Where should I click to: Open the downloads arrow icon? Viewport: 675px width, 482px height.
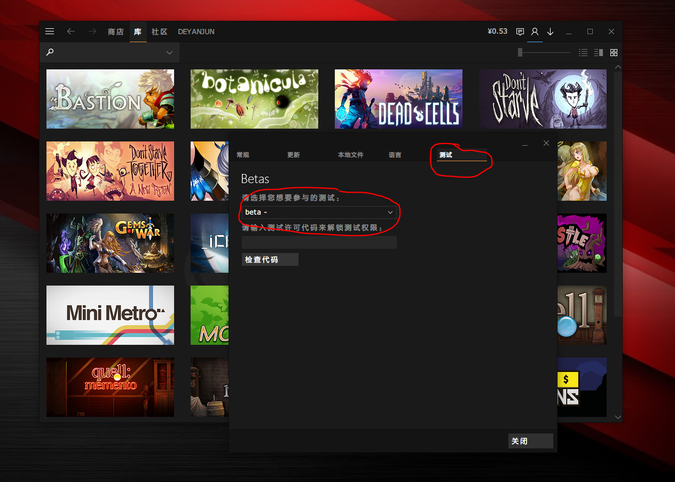coord(550,31)
